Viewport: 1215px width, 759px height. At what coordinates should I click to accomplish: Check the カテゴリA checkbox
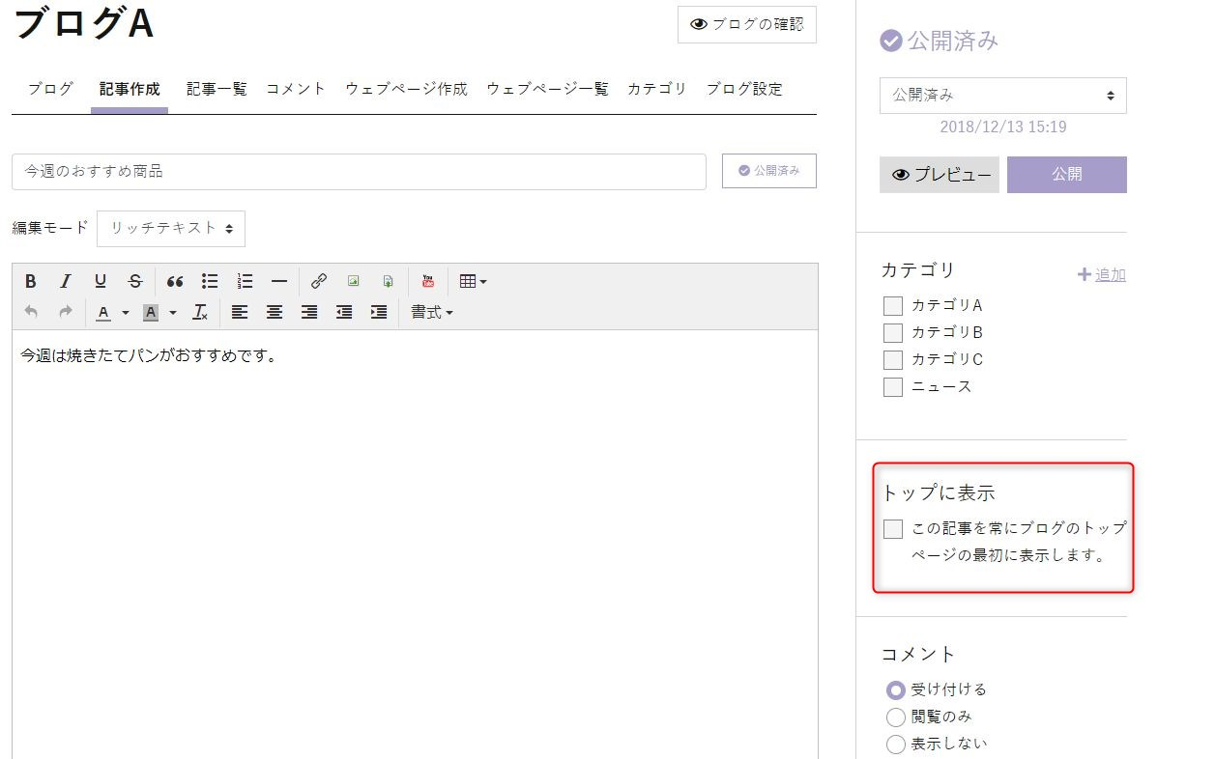tap(893, 306)
